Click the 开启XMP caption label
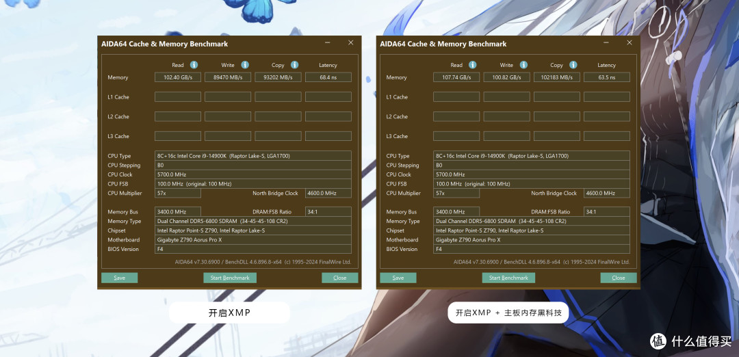This screenshot has width=739, height=357. 229,313
